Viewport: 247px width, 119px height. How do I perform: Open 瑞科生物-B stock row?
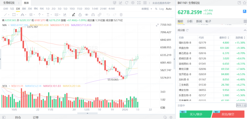(x=212, y=43)
